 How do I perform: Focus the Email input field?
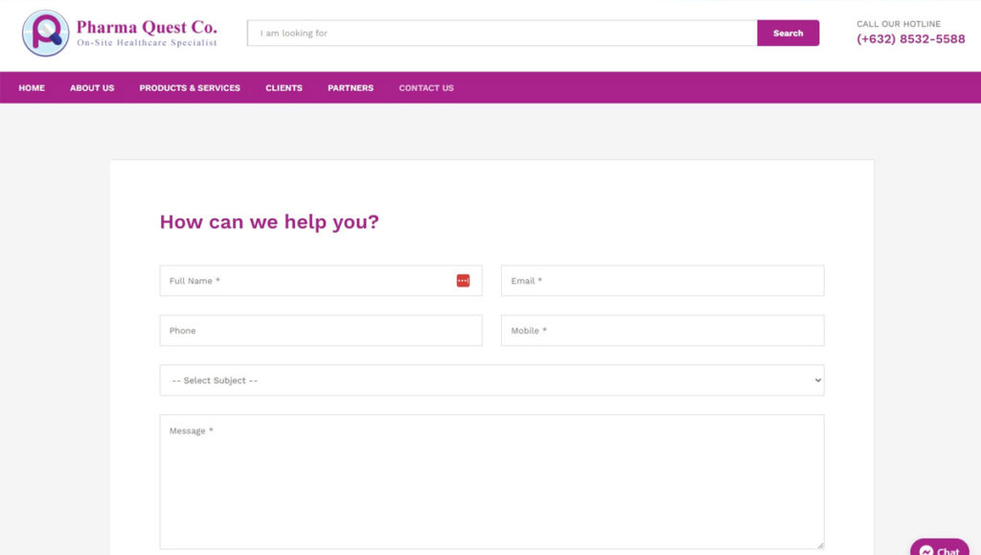coord(662,281)
